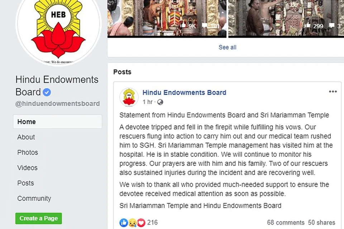Go to the Photos section

pyautogui.click(x=28, y=152)
